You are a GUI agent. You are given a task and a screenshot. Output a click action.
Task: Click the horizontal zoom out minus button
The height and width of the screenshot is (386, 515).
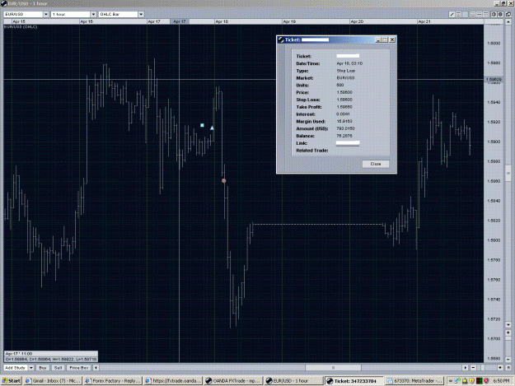tap(473, 368)
